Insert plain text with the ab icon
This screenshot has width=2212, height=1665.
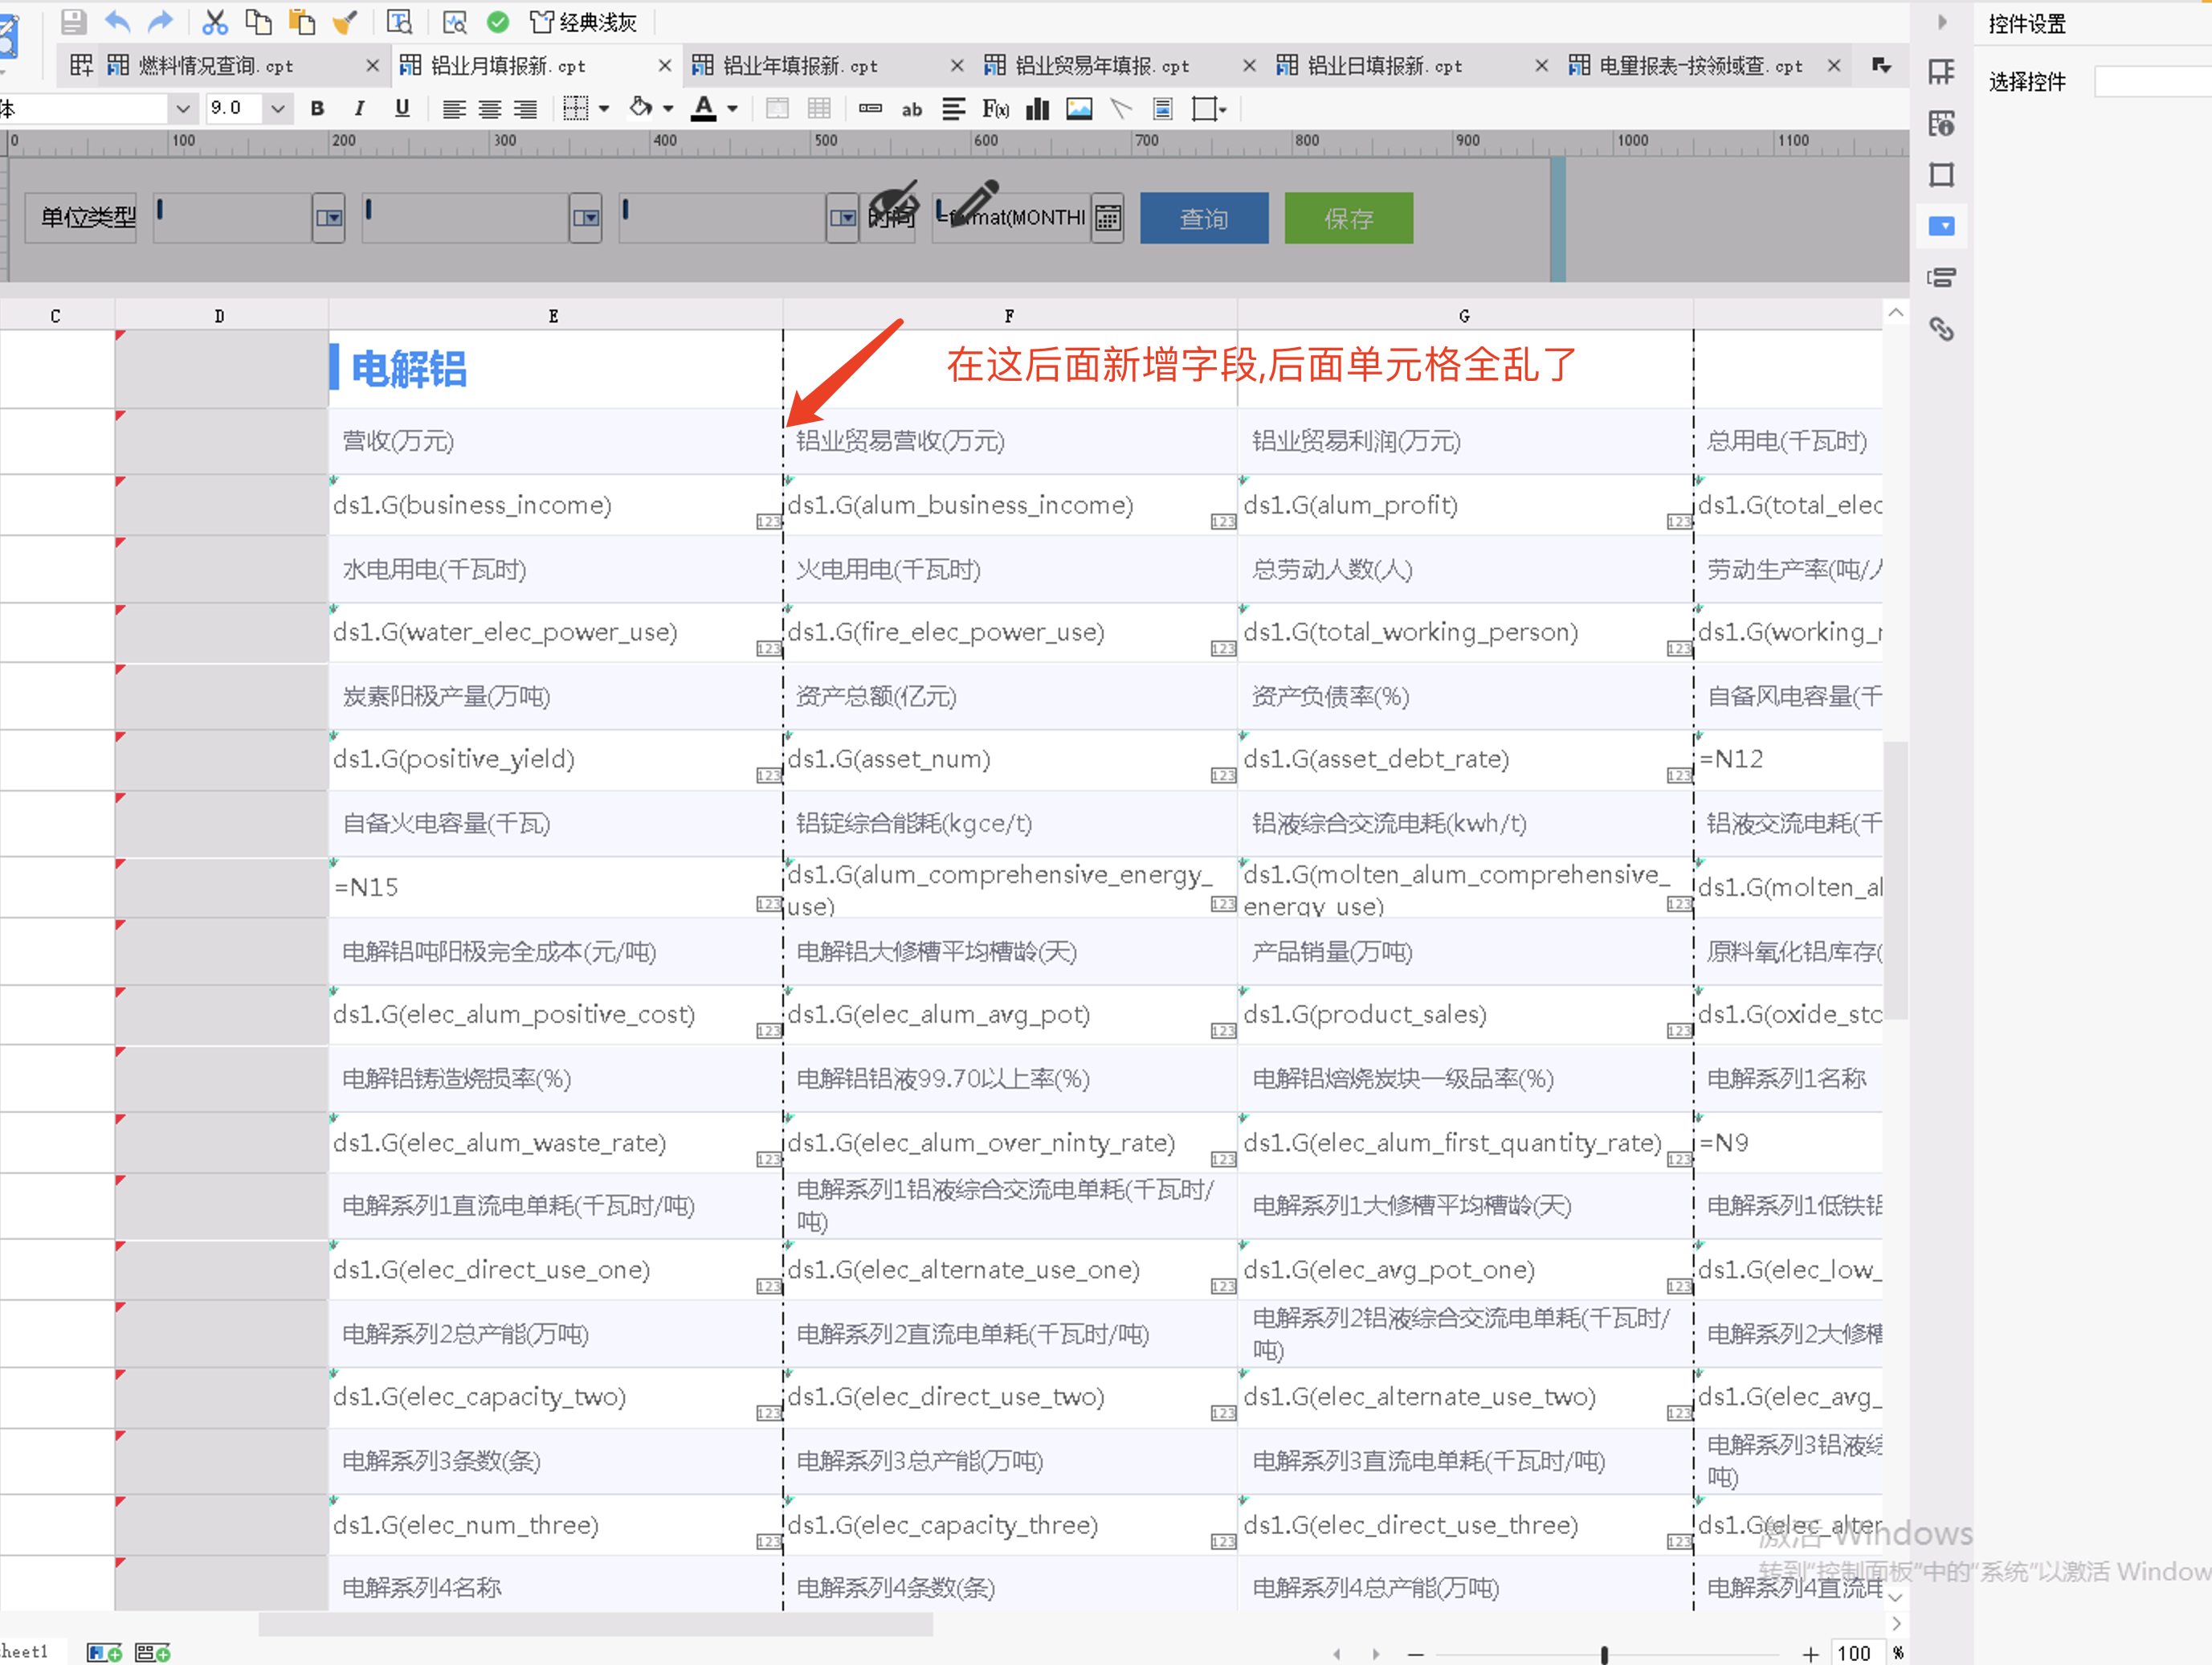(x=911, y=109)
